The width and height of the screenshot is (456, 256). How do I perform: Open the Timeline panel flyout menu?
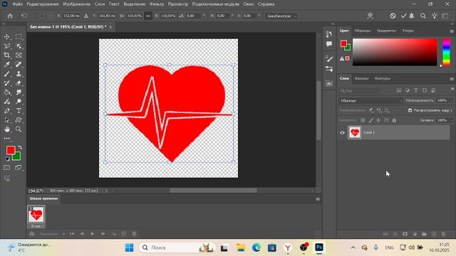click(x=318, y=199)
